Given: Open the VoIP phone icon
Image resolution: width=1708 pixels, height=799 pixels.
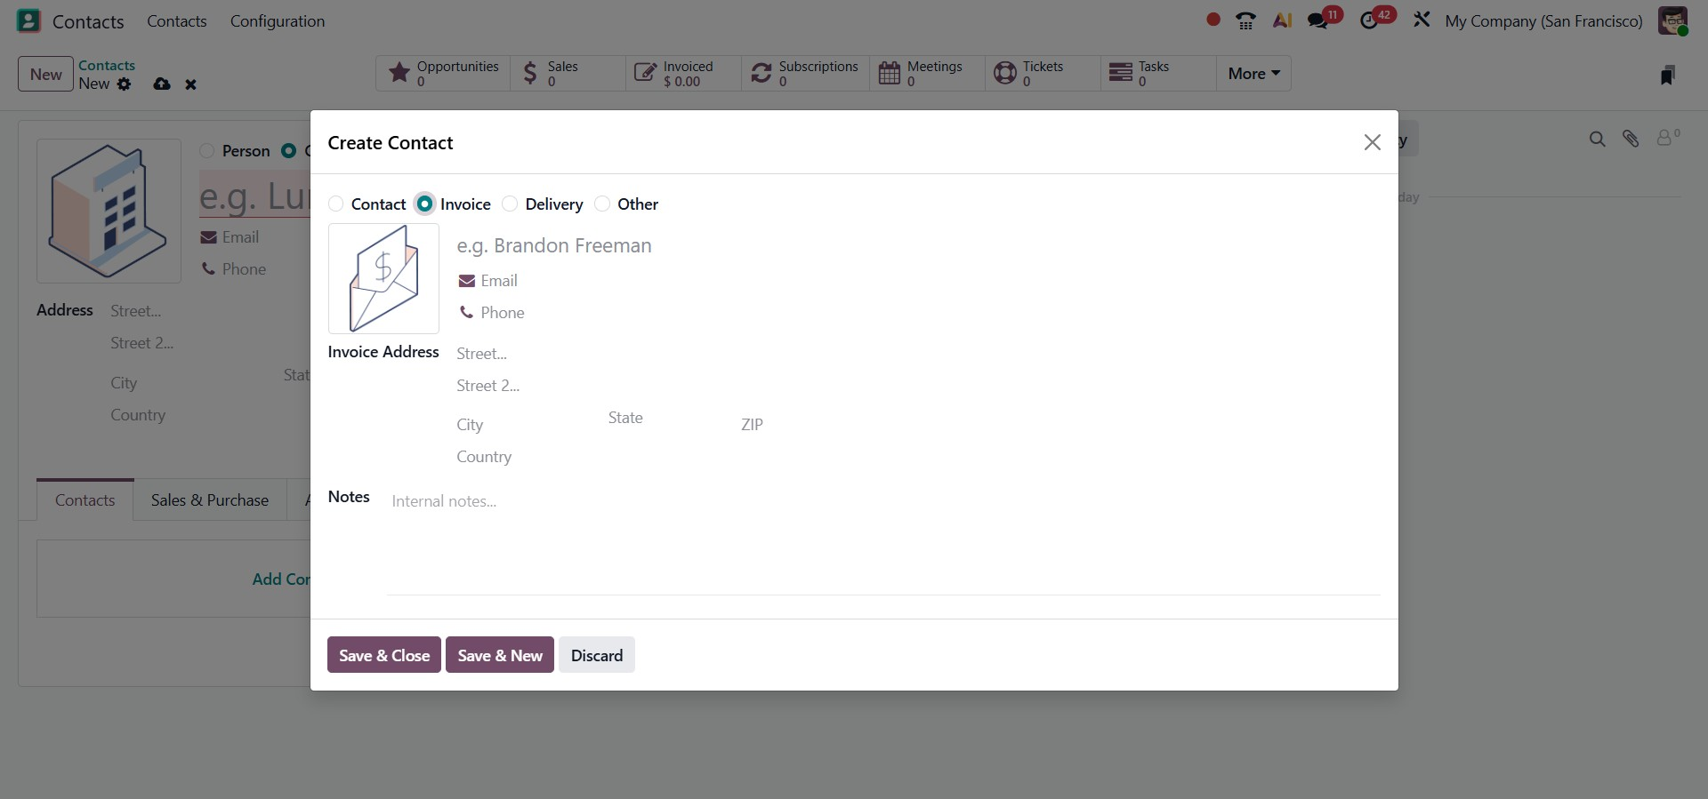Looking at the screenshot, I should 1245,20.
